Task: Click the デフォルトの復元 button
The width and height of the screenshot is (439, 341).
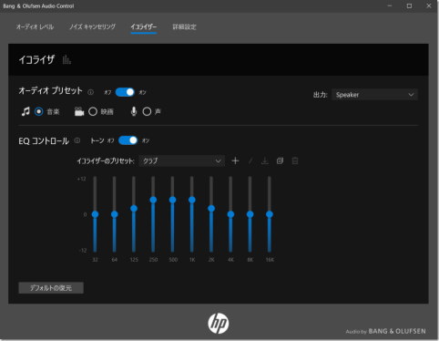Action: pos(51,288)
